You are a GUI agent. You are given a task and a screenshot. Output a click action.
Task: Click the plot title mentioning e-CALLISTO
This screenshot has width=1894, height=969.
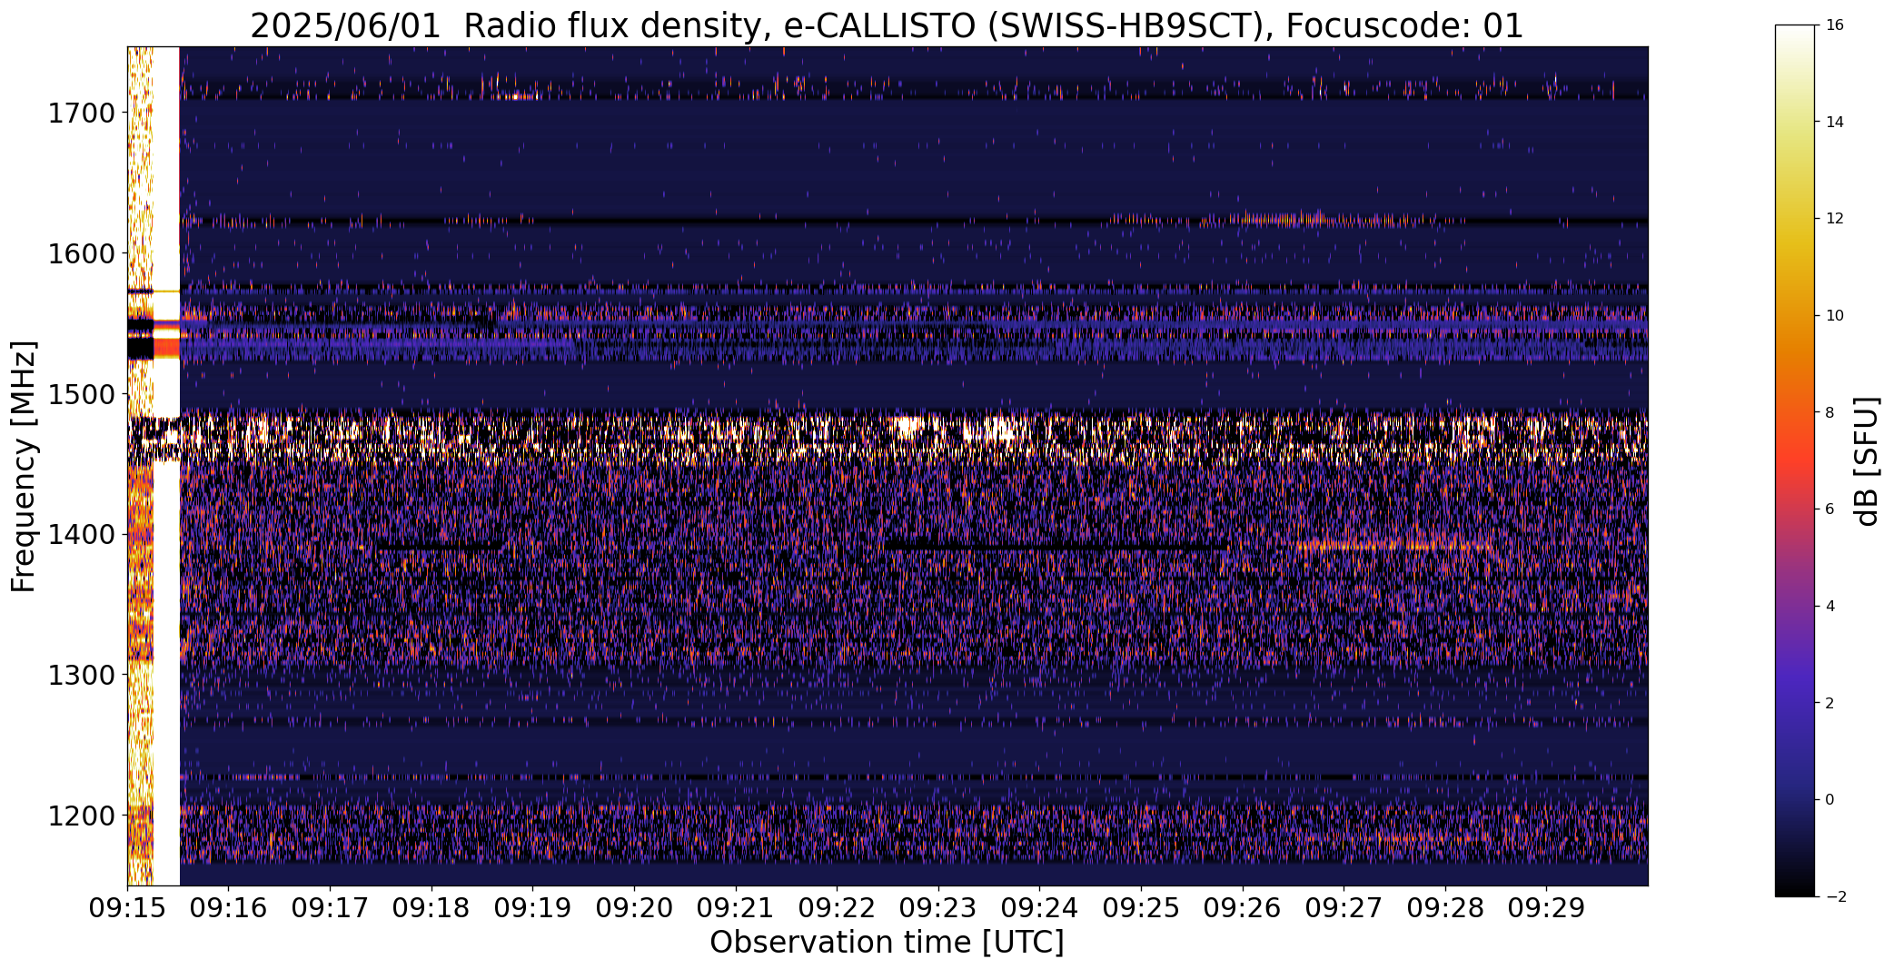[x=887, y=26]
